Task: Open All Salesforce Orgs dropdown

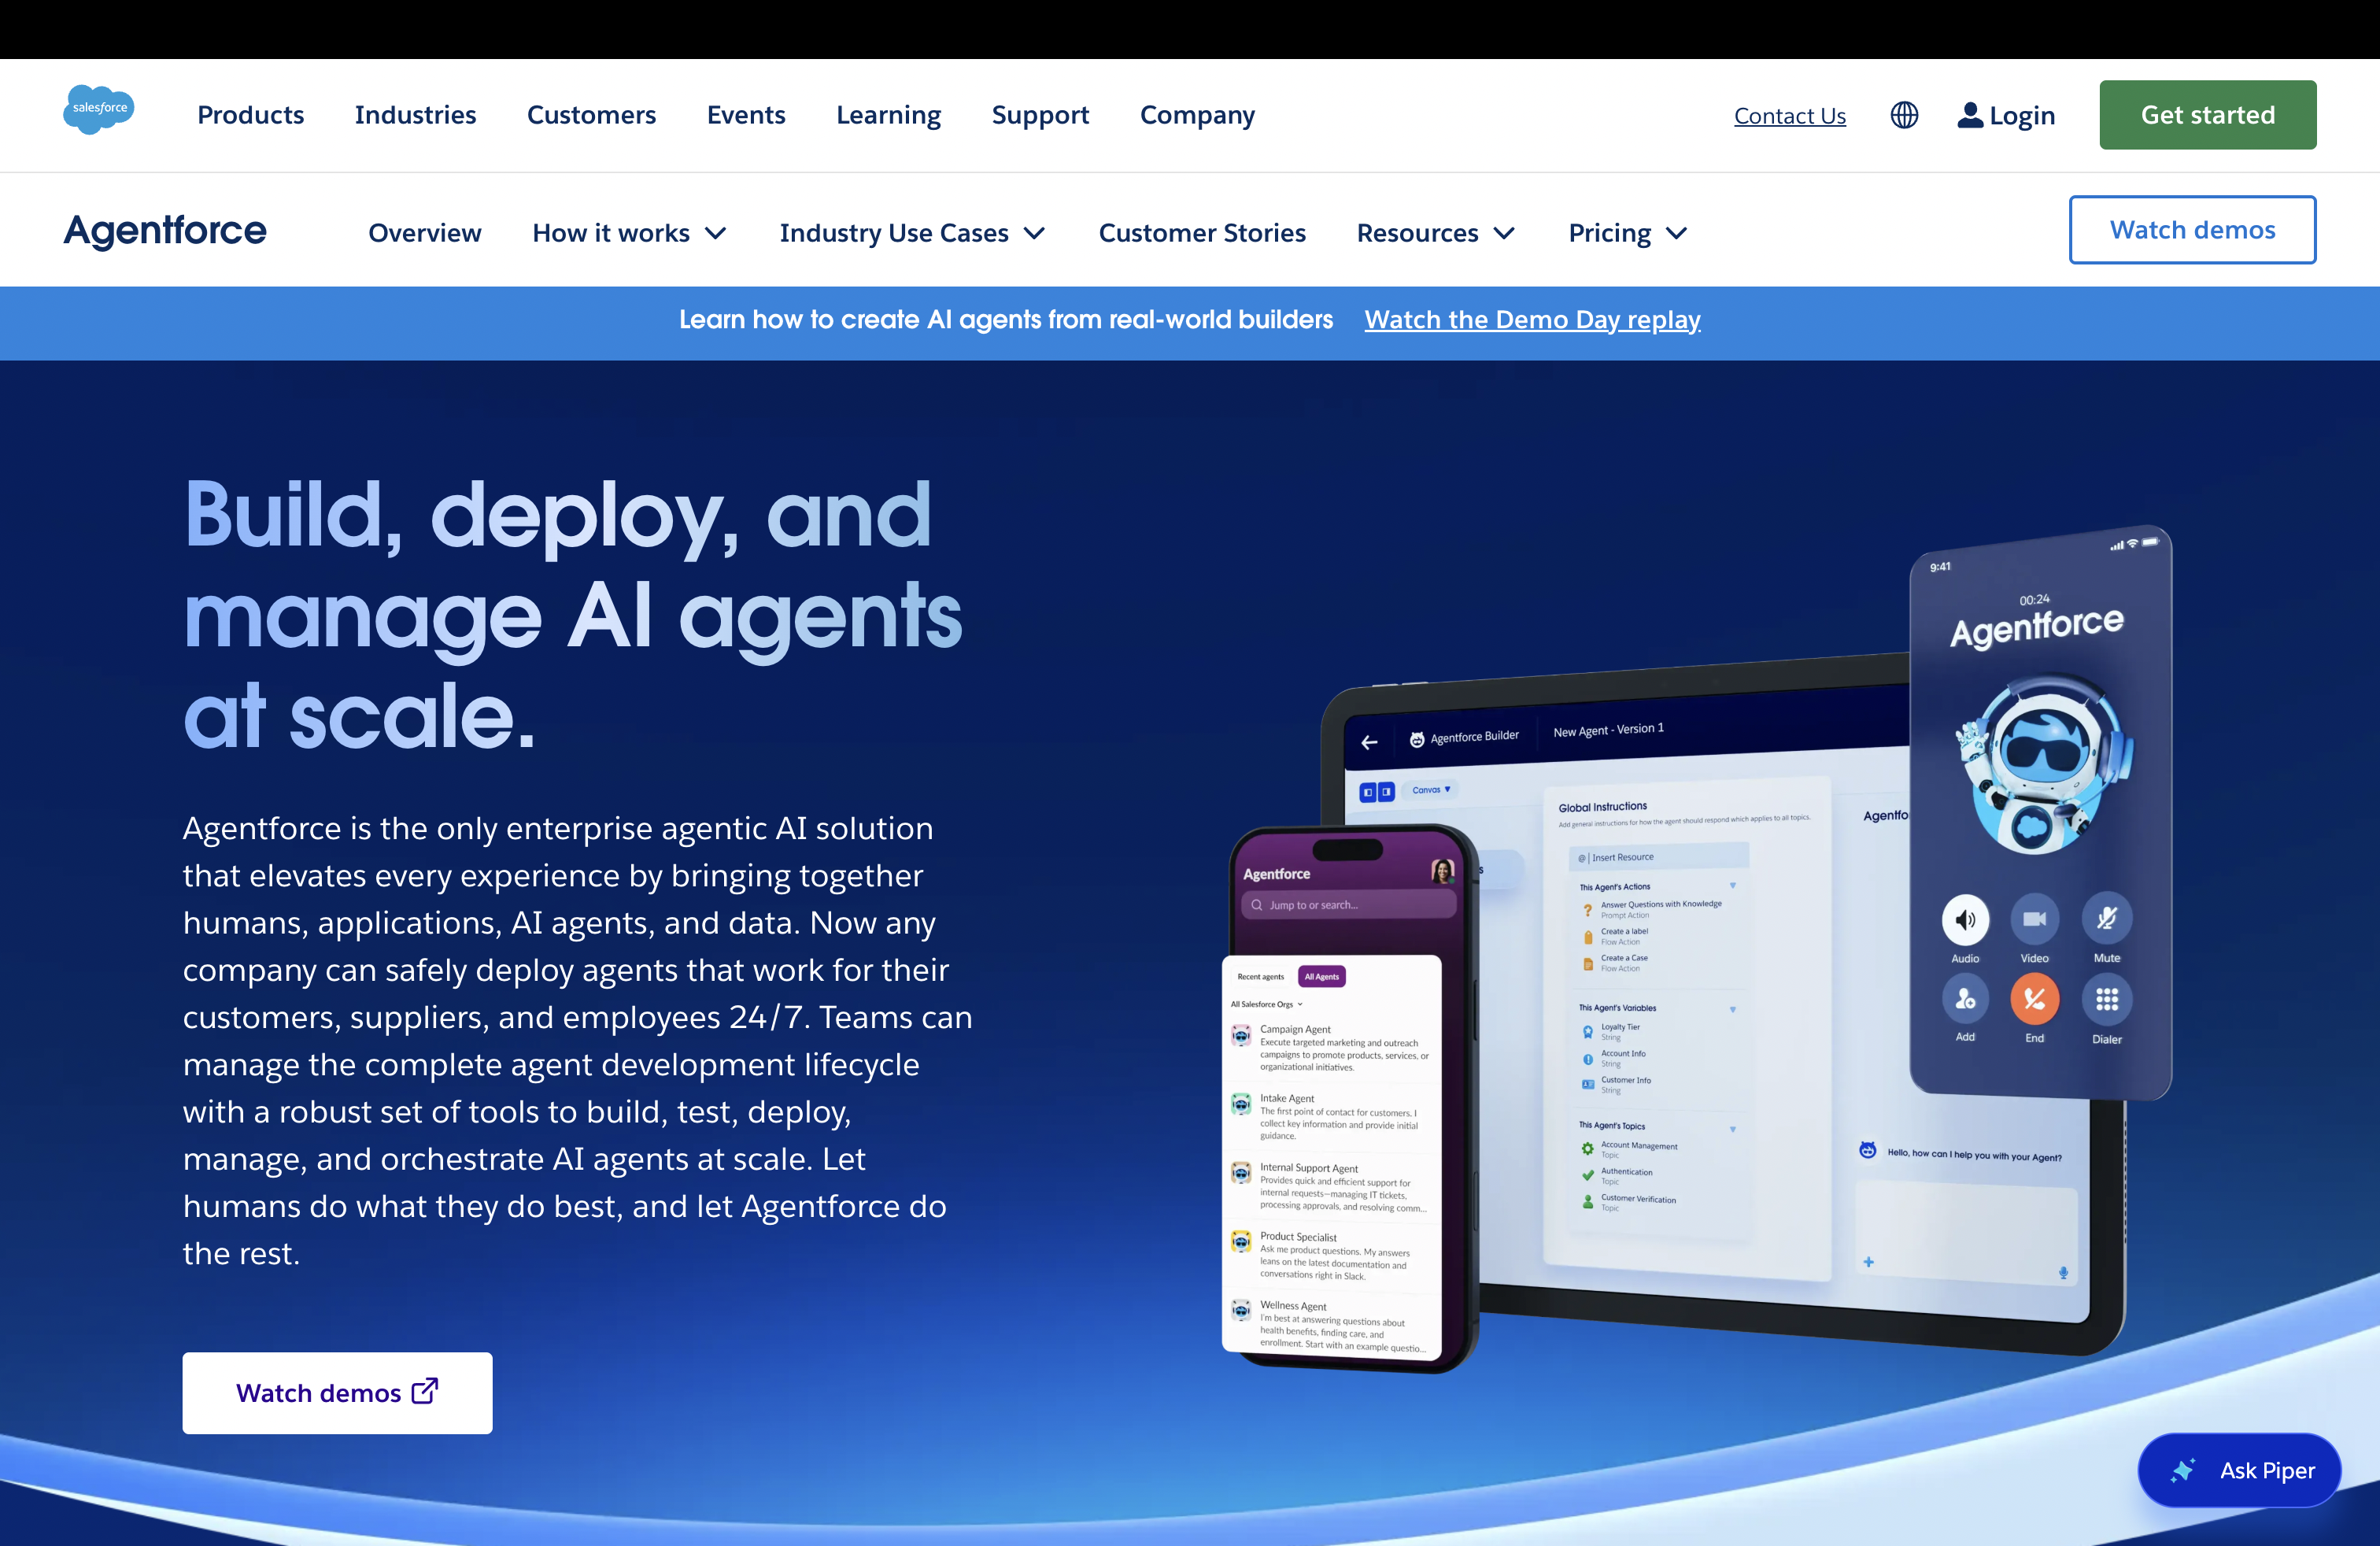Action: [1266, 1004]
